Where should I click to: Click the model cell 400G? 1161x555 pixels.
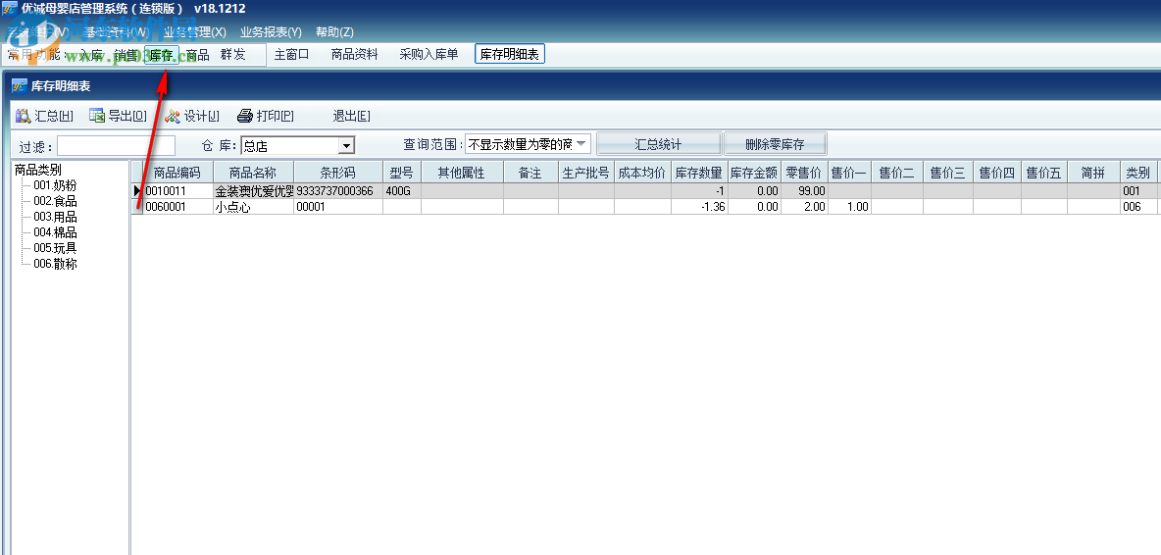[x=402, y=191]
